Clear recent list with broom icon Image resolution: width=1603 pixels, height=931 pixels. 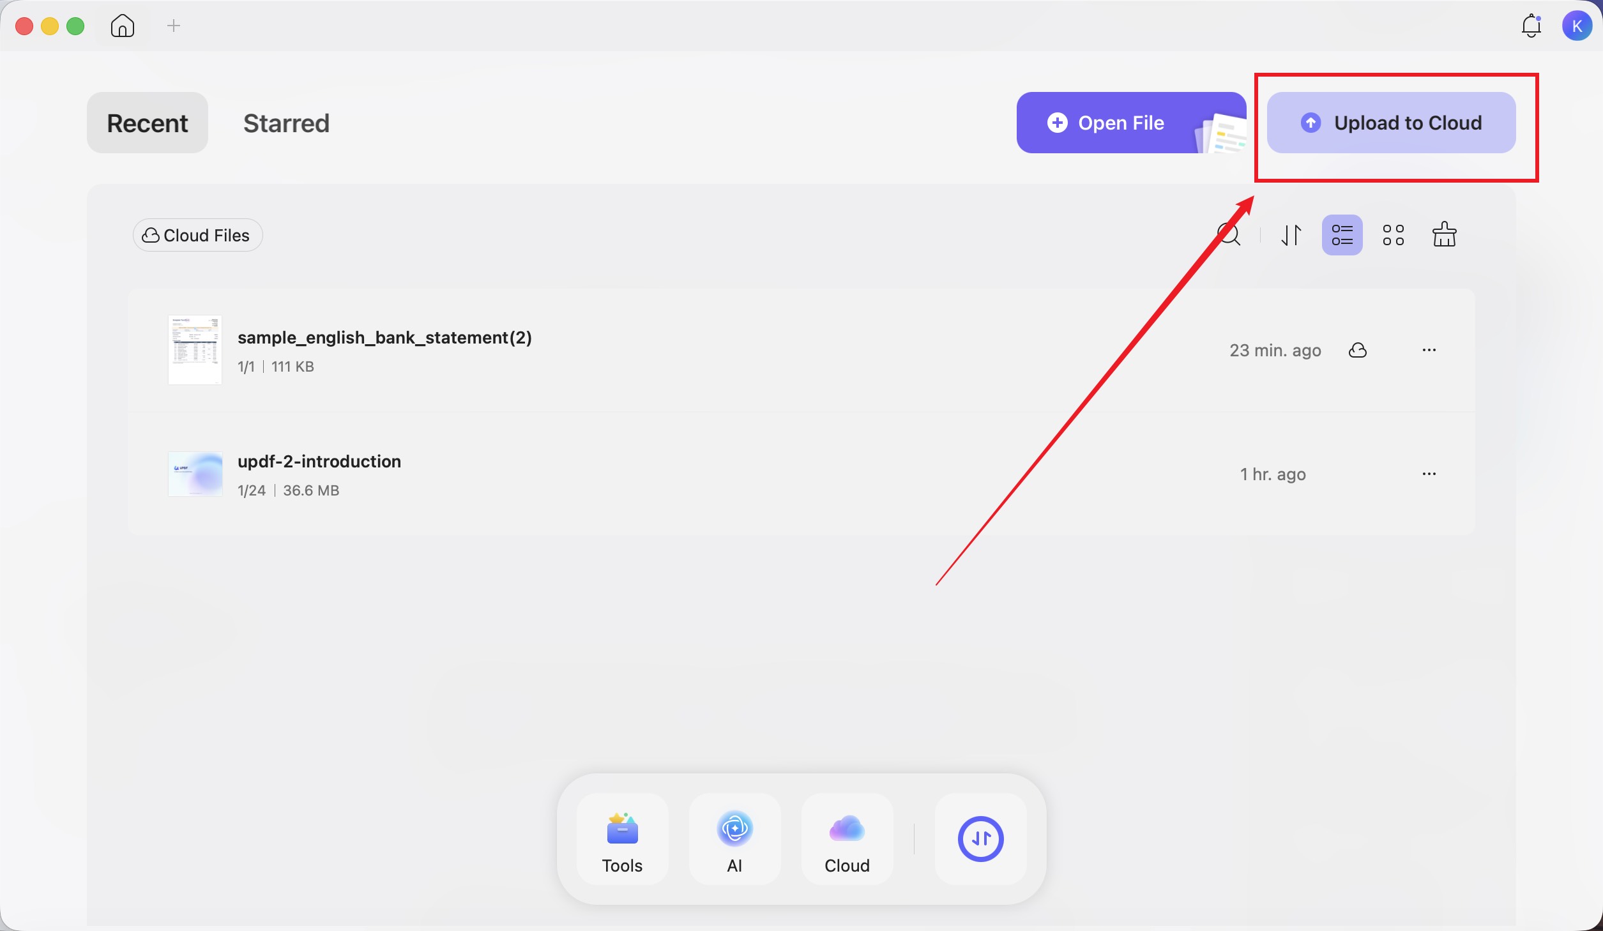click(x=1444, y=235)
